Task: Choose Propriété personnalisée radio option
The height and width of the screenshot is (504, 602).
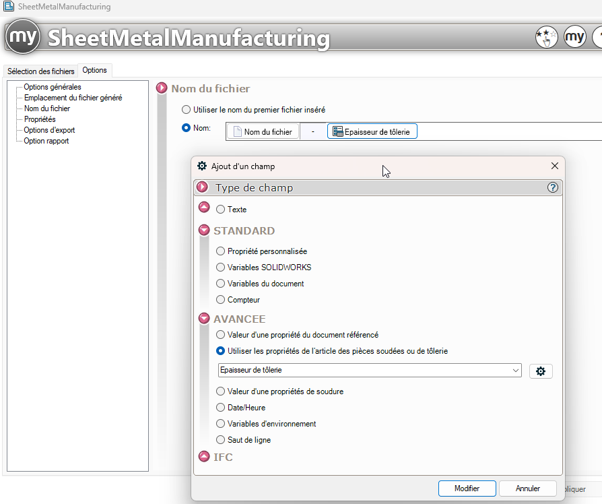Action: click(x=220, y=251)
